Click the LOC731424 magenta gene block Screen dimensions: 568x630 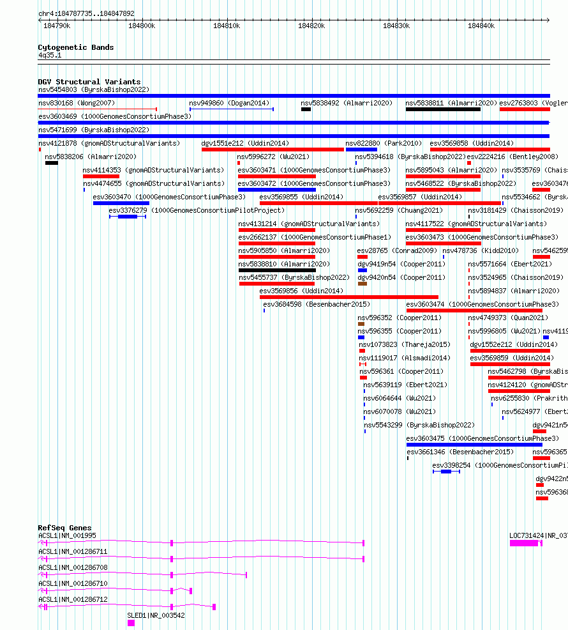(526, 543)
